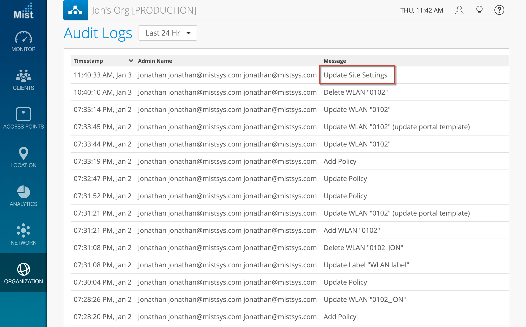The image size is (526, 327).
Task: Select the Update Site Settings log entry
Action: [355, 75]
